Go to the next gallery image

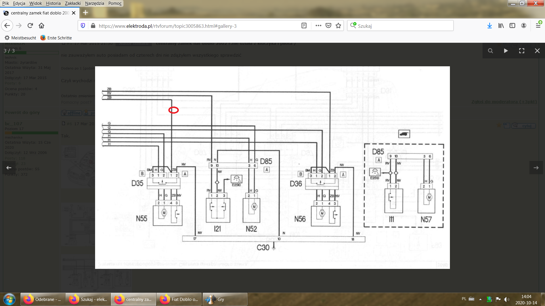(536, 168)
